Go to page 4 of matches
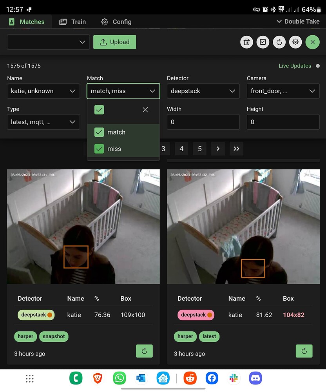 181,149
